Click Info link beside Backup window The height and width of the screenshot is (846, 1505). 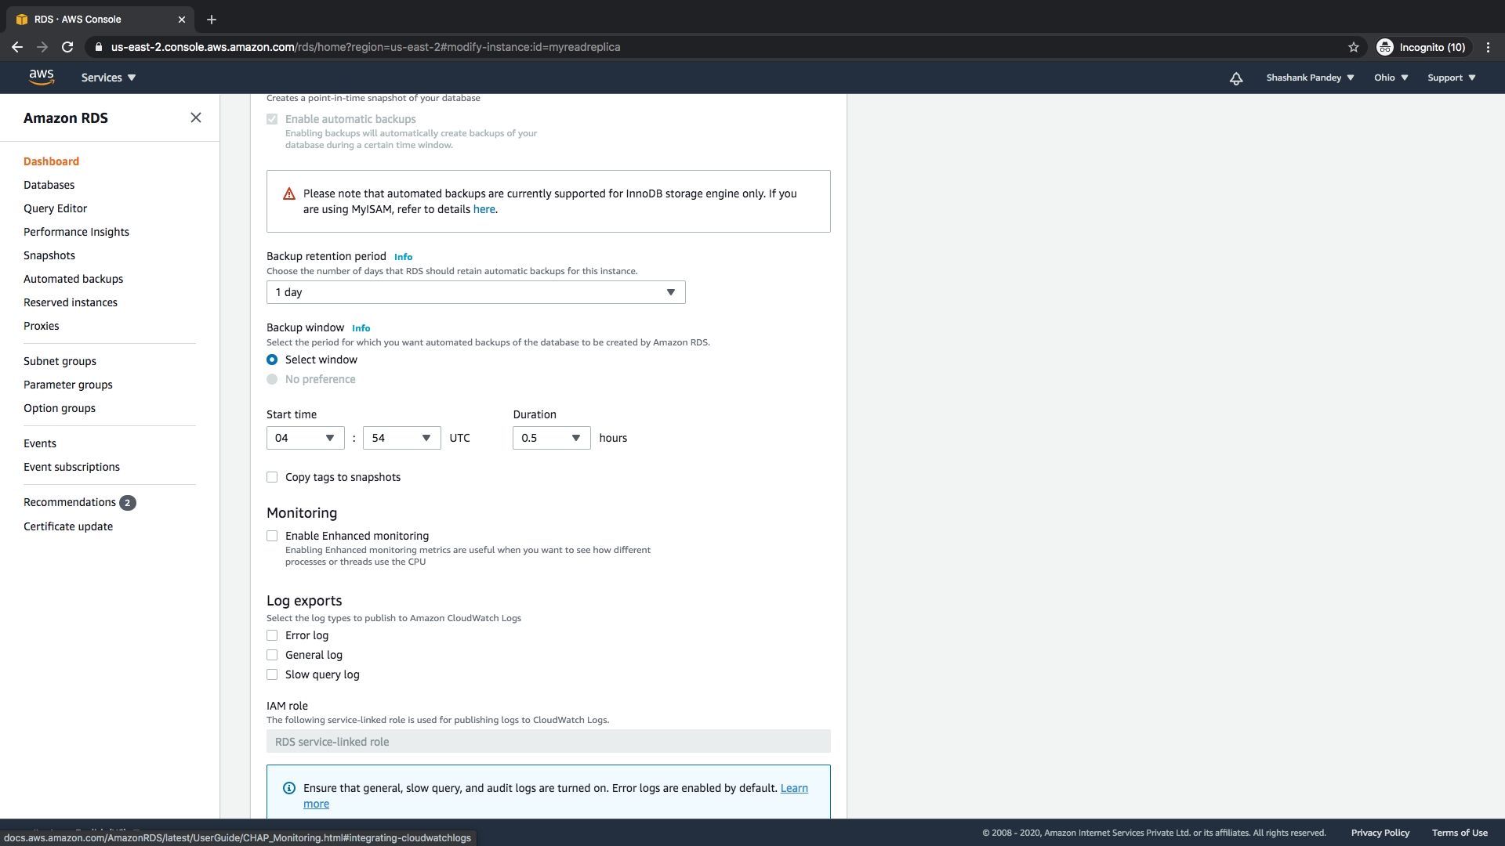click(x=361, y=328)
